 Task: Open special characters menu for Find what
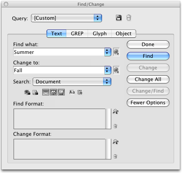pyautogui.click(x=116, y=52)
